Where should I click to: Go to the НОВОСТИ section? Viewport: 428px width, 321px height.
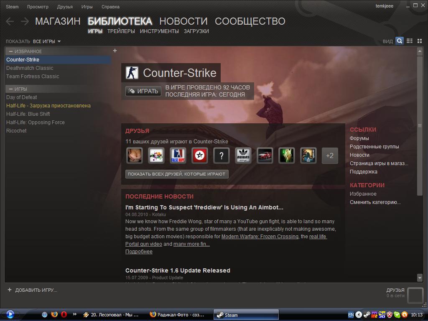click(183, 21)
